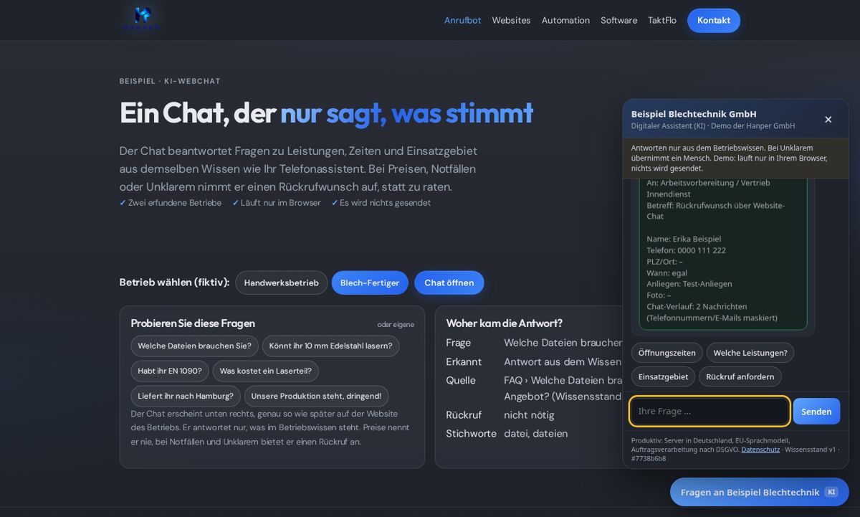Click the Kontakt button
The width and height of the screenshot is (860, 517).
pos(714,20)
